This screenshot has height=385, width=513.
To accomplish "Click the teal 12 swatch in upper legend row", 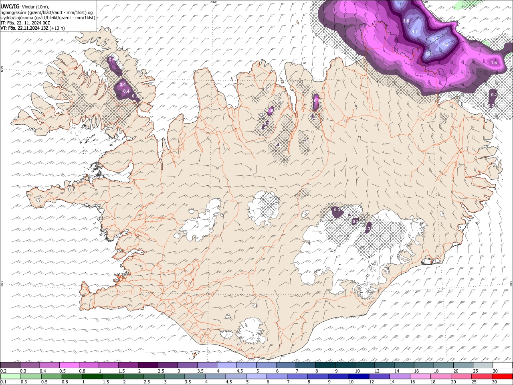I will pyautogui.click(x=384, y=365).
